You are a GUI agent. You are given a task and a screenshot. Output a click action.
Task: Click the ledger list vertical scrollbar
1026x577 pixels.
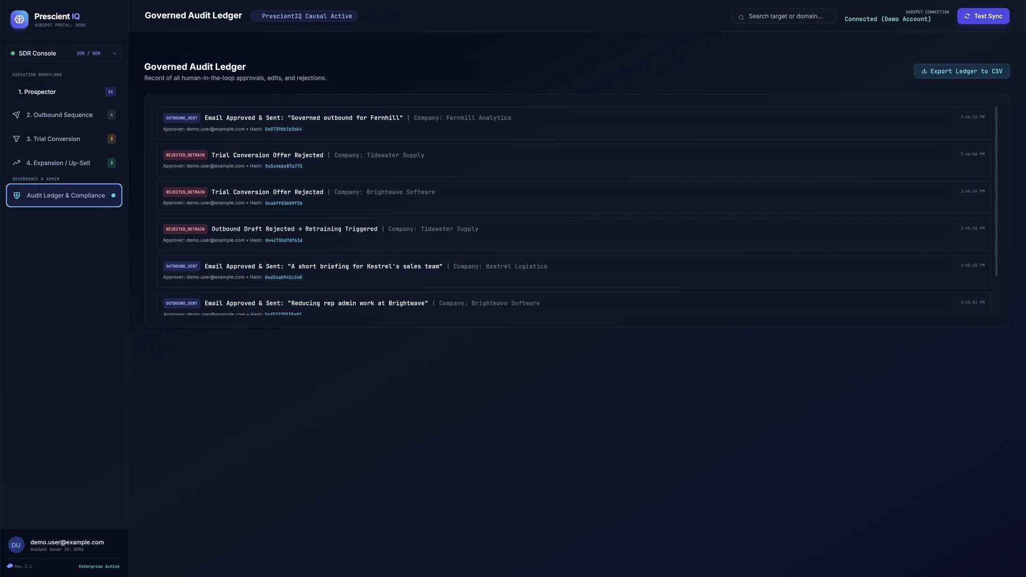click(996, 192)
